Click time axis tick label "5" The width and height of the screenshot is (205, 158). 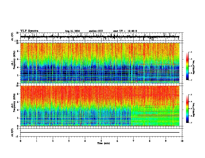pyautogui.click(x=101, y=141)
